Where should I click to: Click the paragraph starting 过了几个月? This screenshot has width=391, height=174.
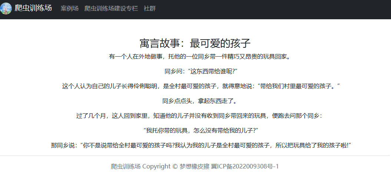click(x=199, y=116)
